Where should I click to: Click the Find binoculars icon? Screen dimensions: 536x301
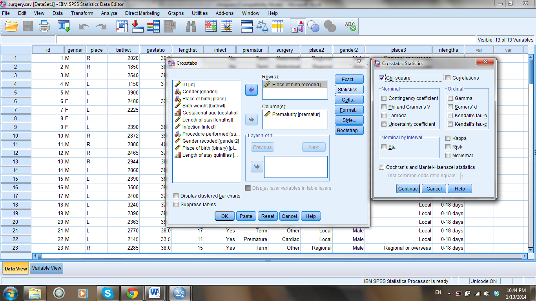(191, 26)
